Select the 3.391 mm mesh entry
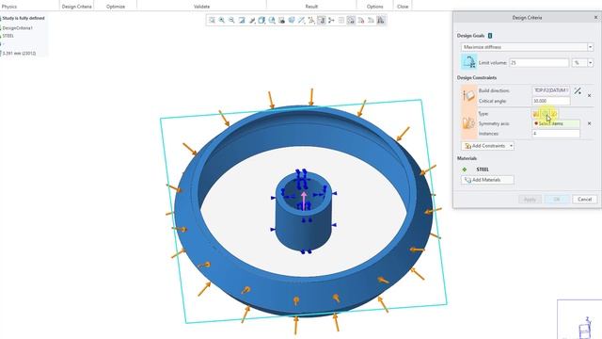Image resolution: width=602 pixels, height=339 pixels. (x=19, y=53)
